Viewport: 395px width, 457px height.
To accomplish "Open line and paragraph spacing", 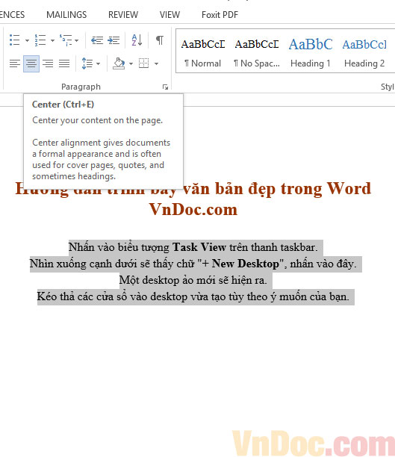I will pyautogui.click(x=87, y=63).
